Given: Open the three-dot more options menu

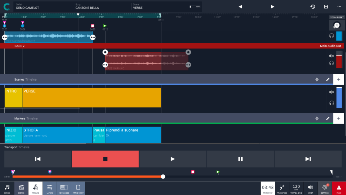Looking at the screenshot, I should [x=339, y=7].
